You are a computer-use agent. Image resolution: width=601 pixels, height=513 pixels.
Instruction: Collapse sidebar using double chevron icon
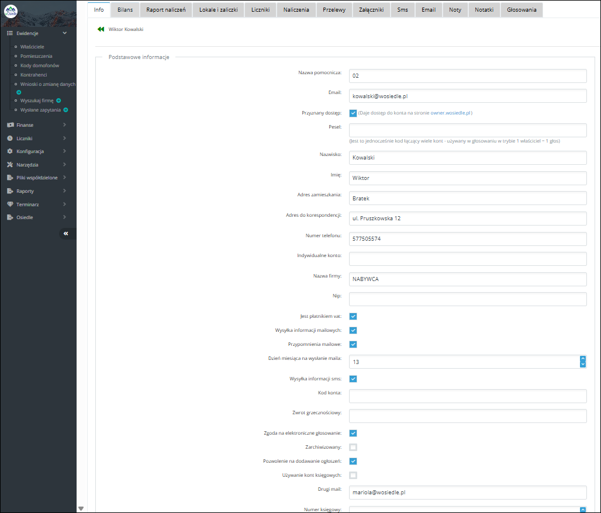(66, 233)
